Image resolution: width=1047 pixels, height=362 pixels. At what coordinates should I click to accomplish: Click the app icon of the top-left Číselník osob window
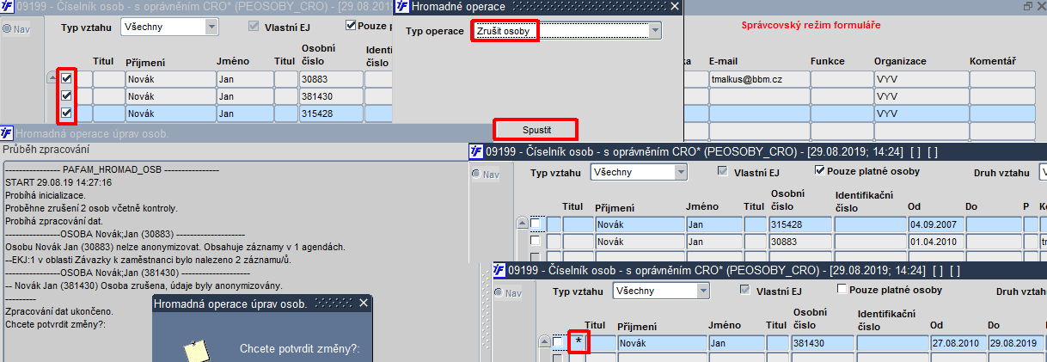7,7
